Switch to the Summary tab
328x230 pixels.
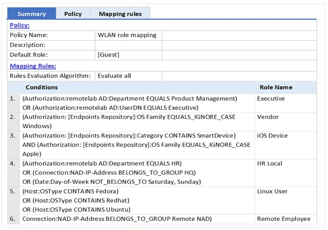(x=32, y=14)
